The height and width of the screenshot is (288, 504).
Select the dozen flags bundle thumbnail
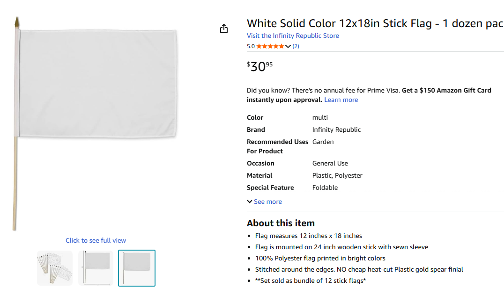[x=55, y=268]
